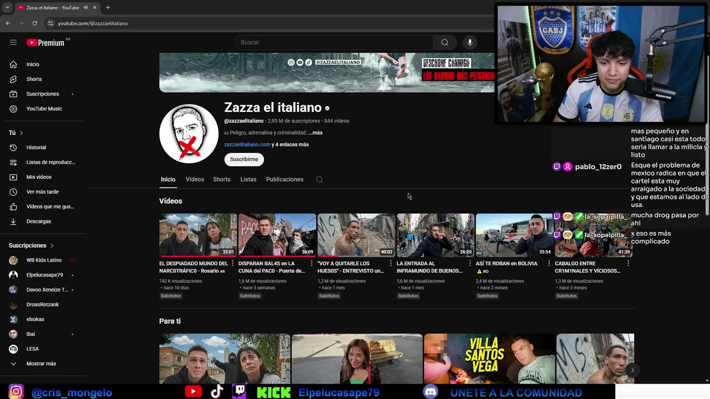Open the Vídeos section heading

click(170, 201)
